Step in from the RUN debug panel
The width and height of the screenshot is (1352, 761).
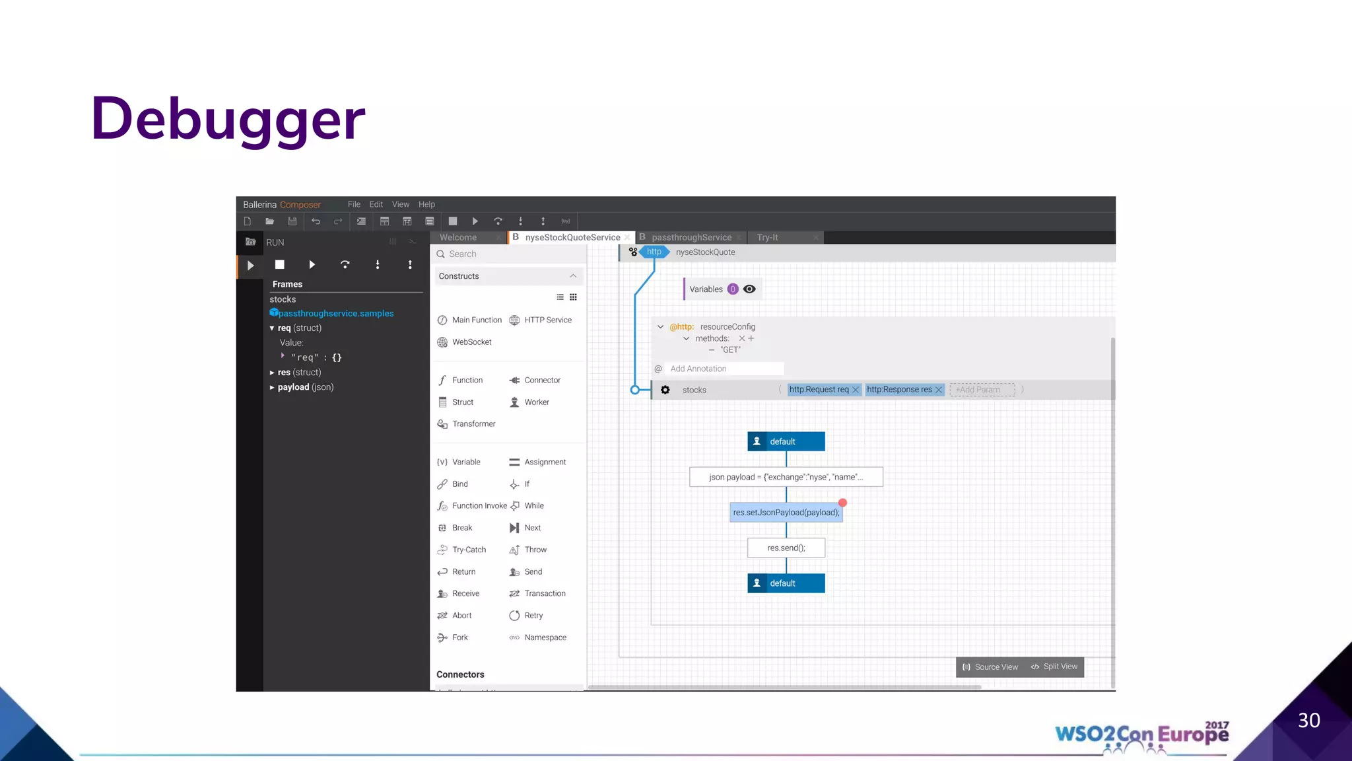coord(378,264)
